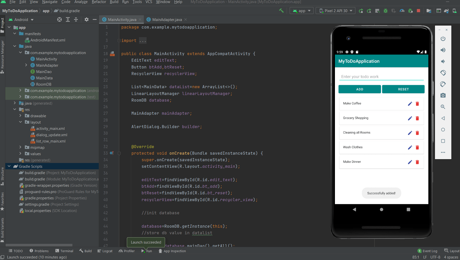Profile the app using the gauge icon
Screen dimensions: 460x260
[402, 11]
